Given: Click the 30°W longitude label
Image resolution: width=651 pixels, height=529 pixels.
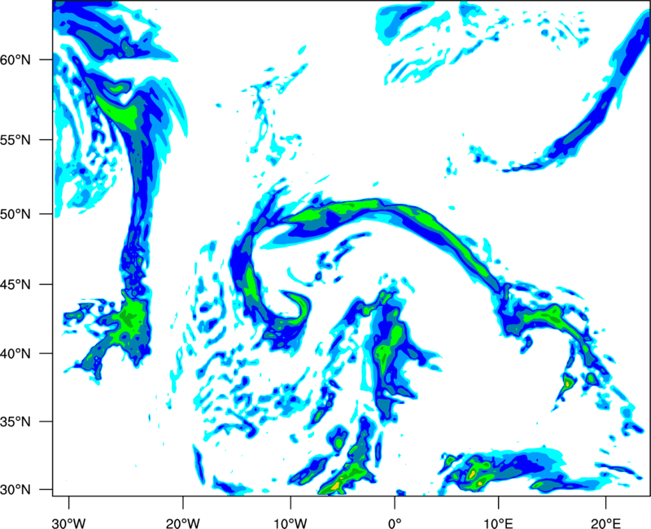Looking at the screenshot, I should [x=68, y=523].
